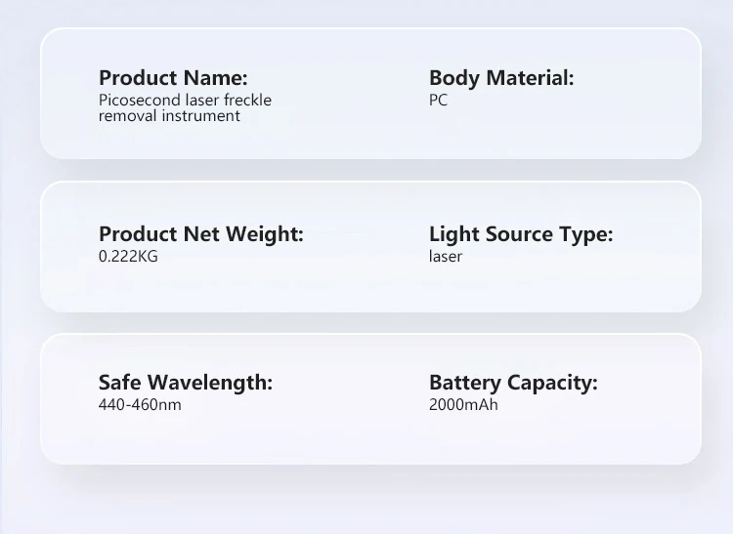
Task: Select the 0.222KG weight value
Action: pos(128,257)
